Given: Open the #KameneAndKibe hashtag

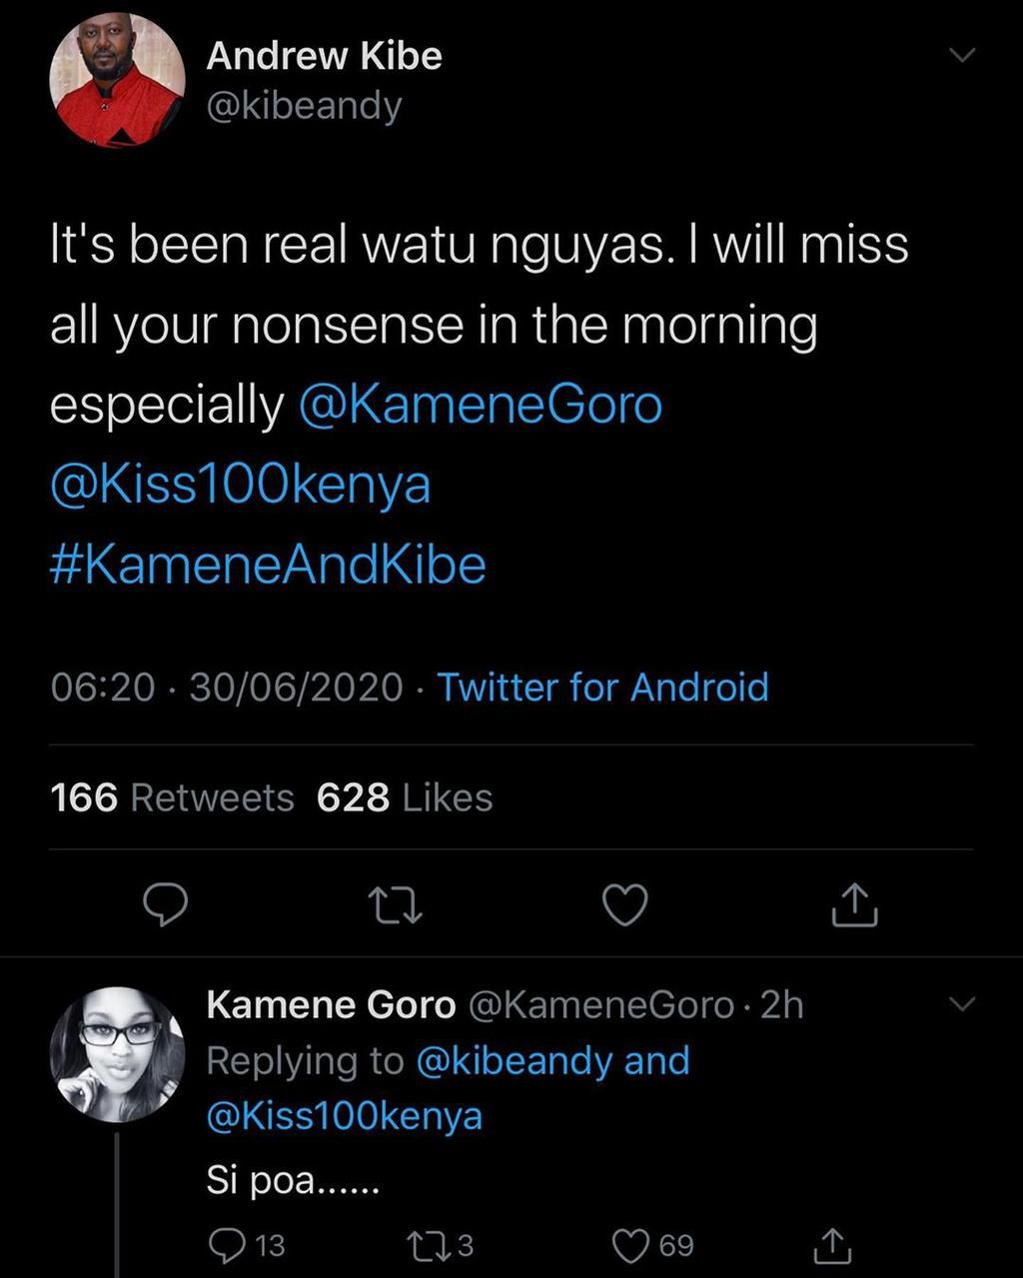Looking at the screenshot, I should (268, 565).
